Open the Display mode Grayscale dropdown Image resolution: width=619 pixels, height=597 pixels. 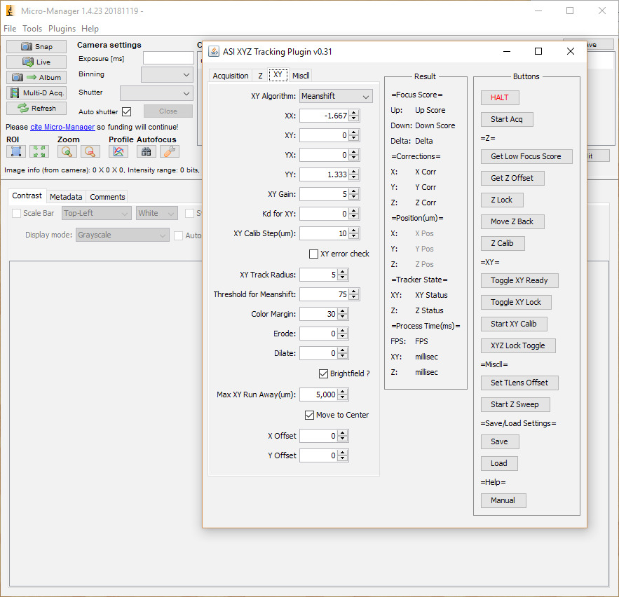(123, 235)
